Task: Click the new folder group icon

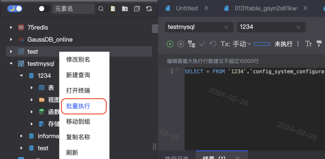Action: click(x=125, y=9)
